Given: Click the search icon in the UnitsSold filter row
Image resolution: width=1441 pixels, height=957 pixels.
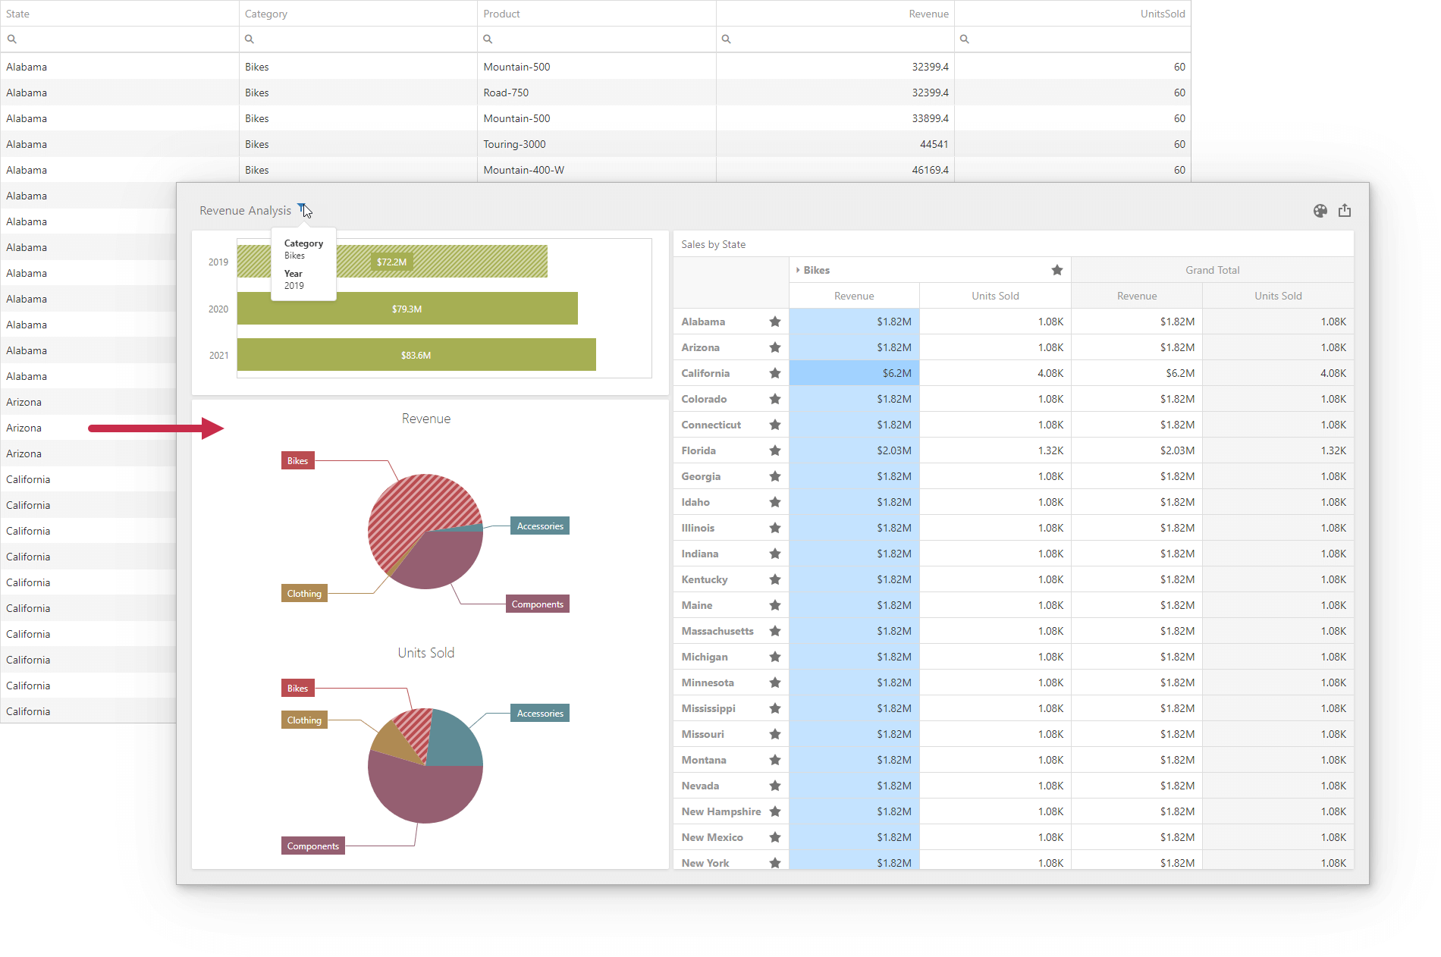Looking at the screenshot, I should point(964,39).
